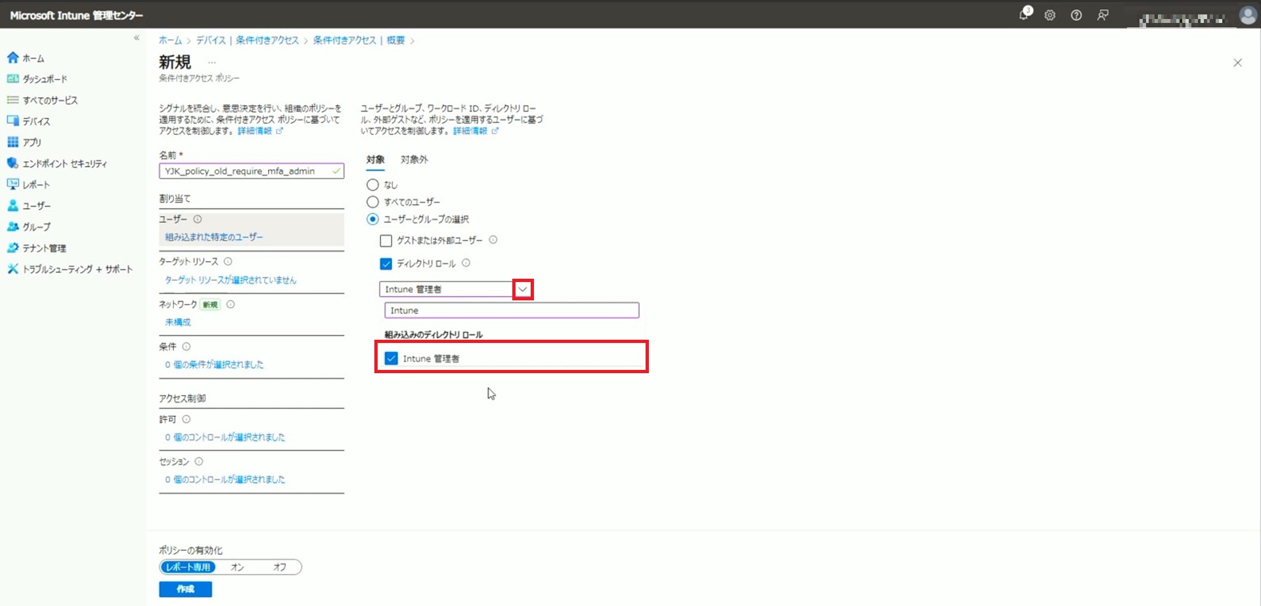Open 条件付きアクセス | 概要 breadcrumb
This screenshot has width=1261, height=606.
coord(359,40)
